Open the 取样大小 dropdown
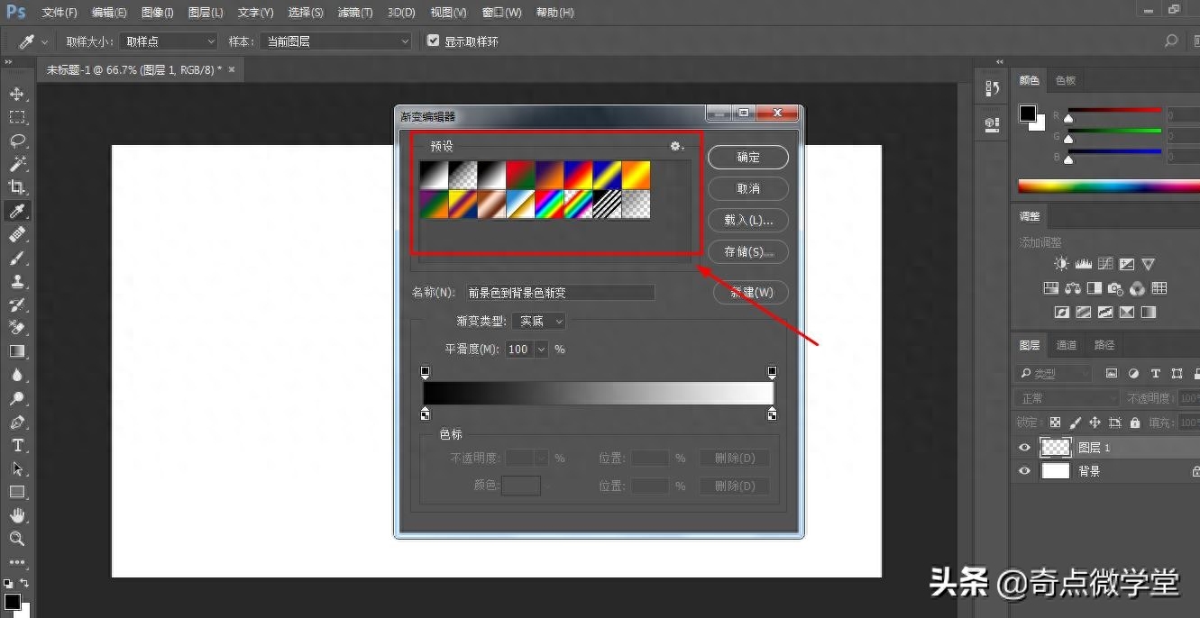This screenshot has width=1200, height=618. [x=169, y=41]
